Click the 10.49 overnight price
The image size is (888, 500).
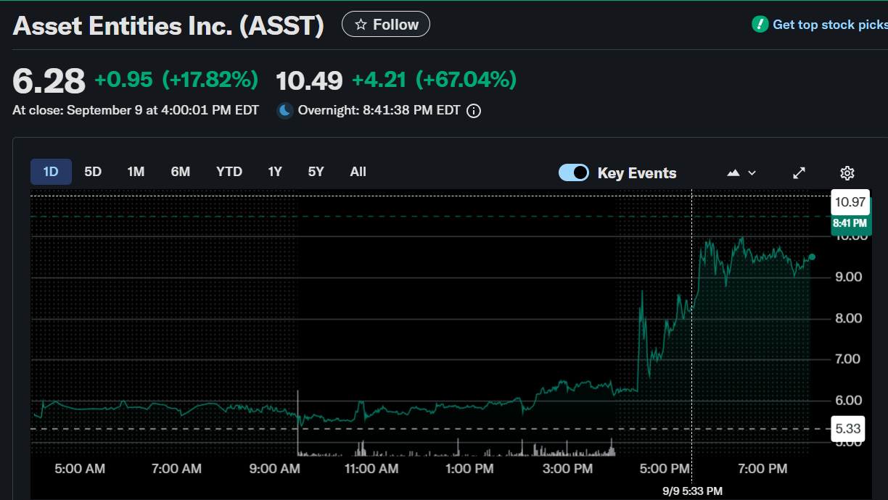(x=309, y=80)
